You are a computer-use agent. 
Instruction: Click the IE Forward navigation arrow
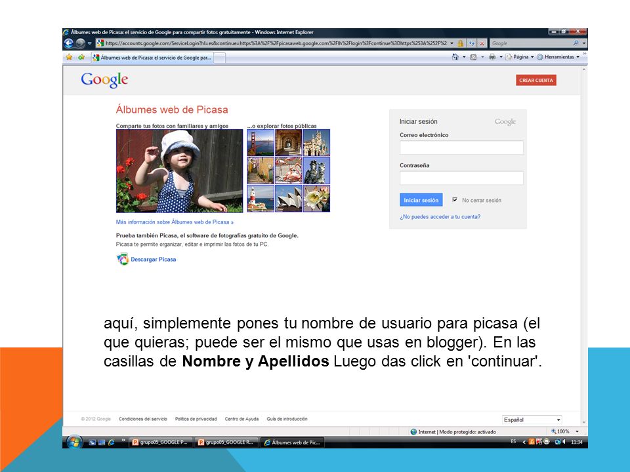point(80,43)
